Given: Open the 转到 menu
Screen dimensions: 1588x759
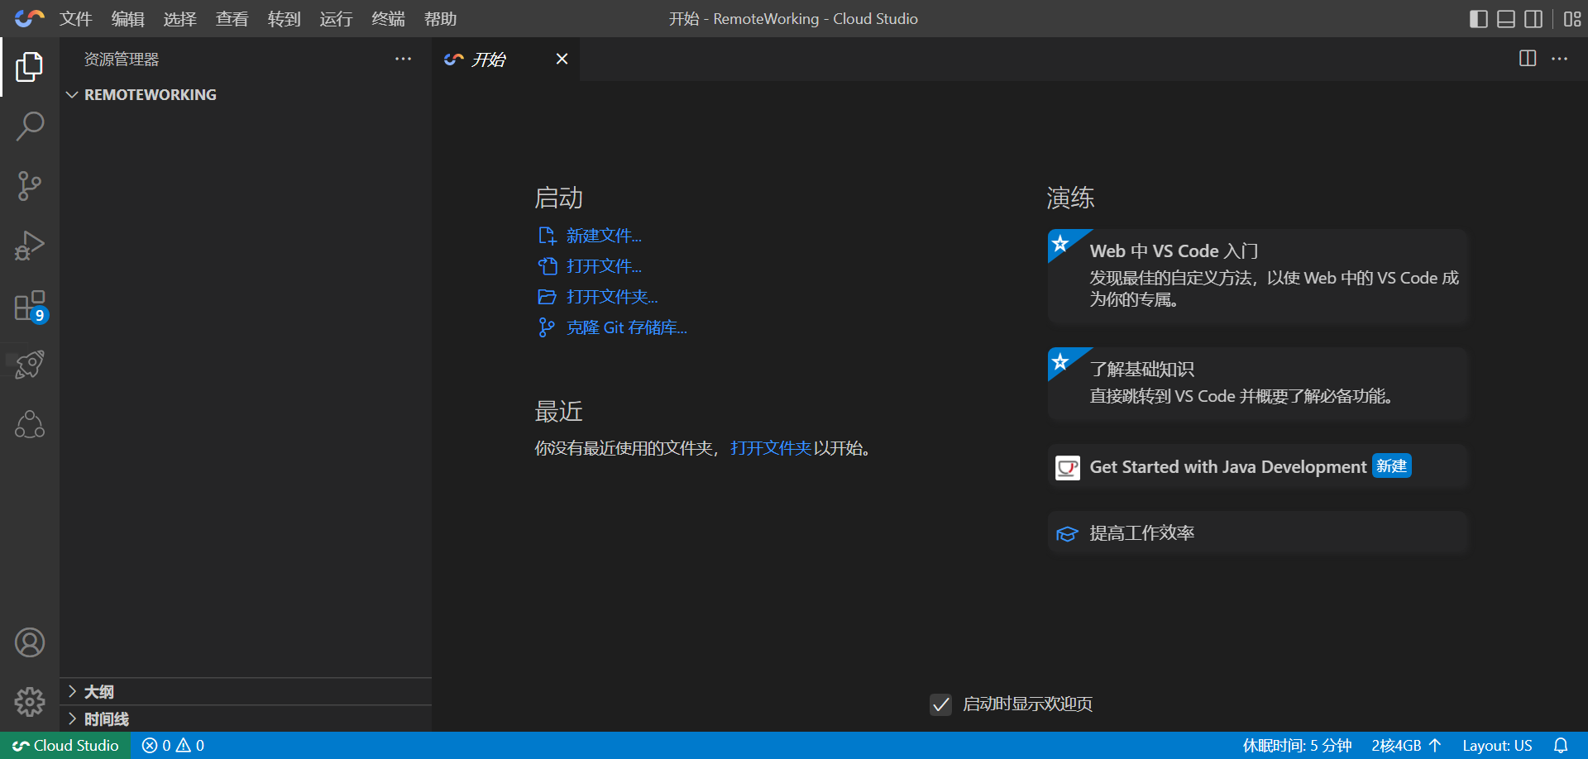Looking at the screenshot, I should pyautogui.click(x=284, y=19).
